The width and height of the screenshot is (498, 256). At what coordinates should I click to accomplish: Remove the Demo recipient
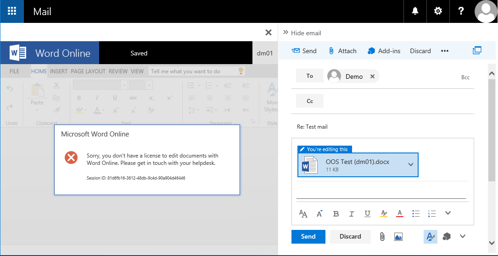click(373, 76)
